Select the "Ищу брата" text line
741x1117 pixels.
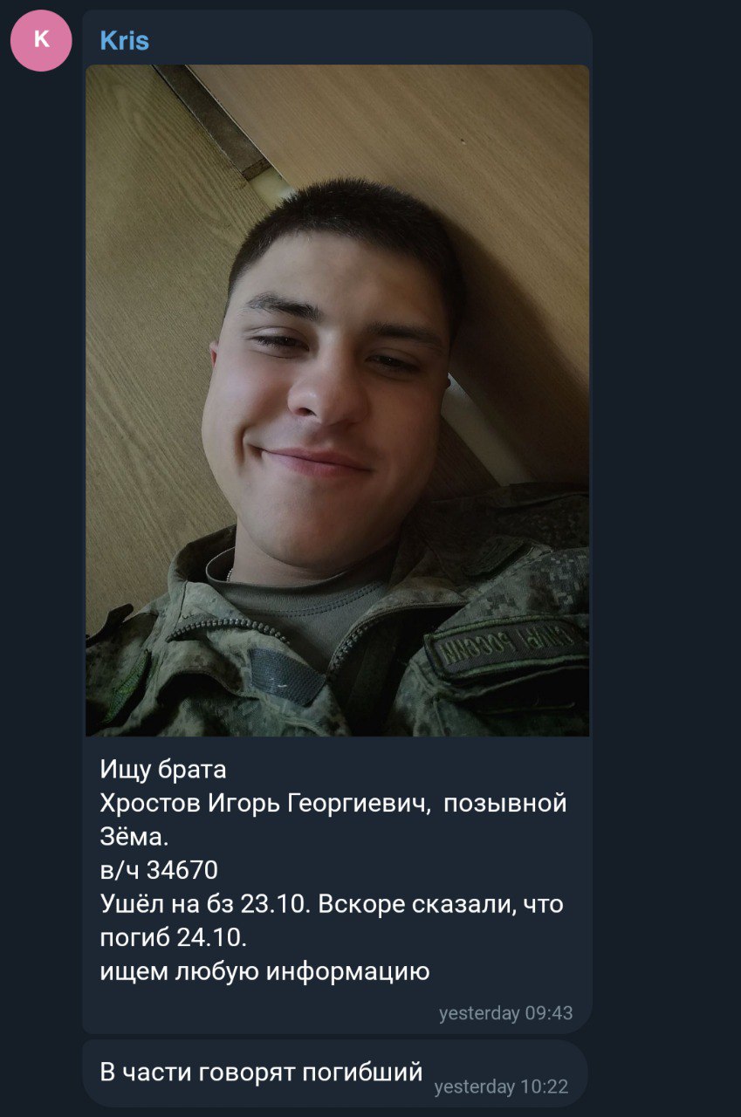click(163, 770)
